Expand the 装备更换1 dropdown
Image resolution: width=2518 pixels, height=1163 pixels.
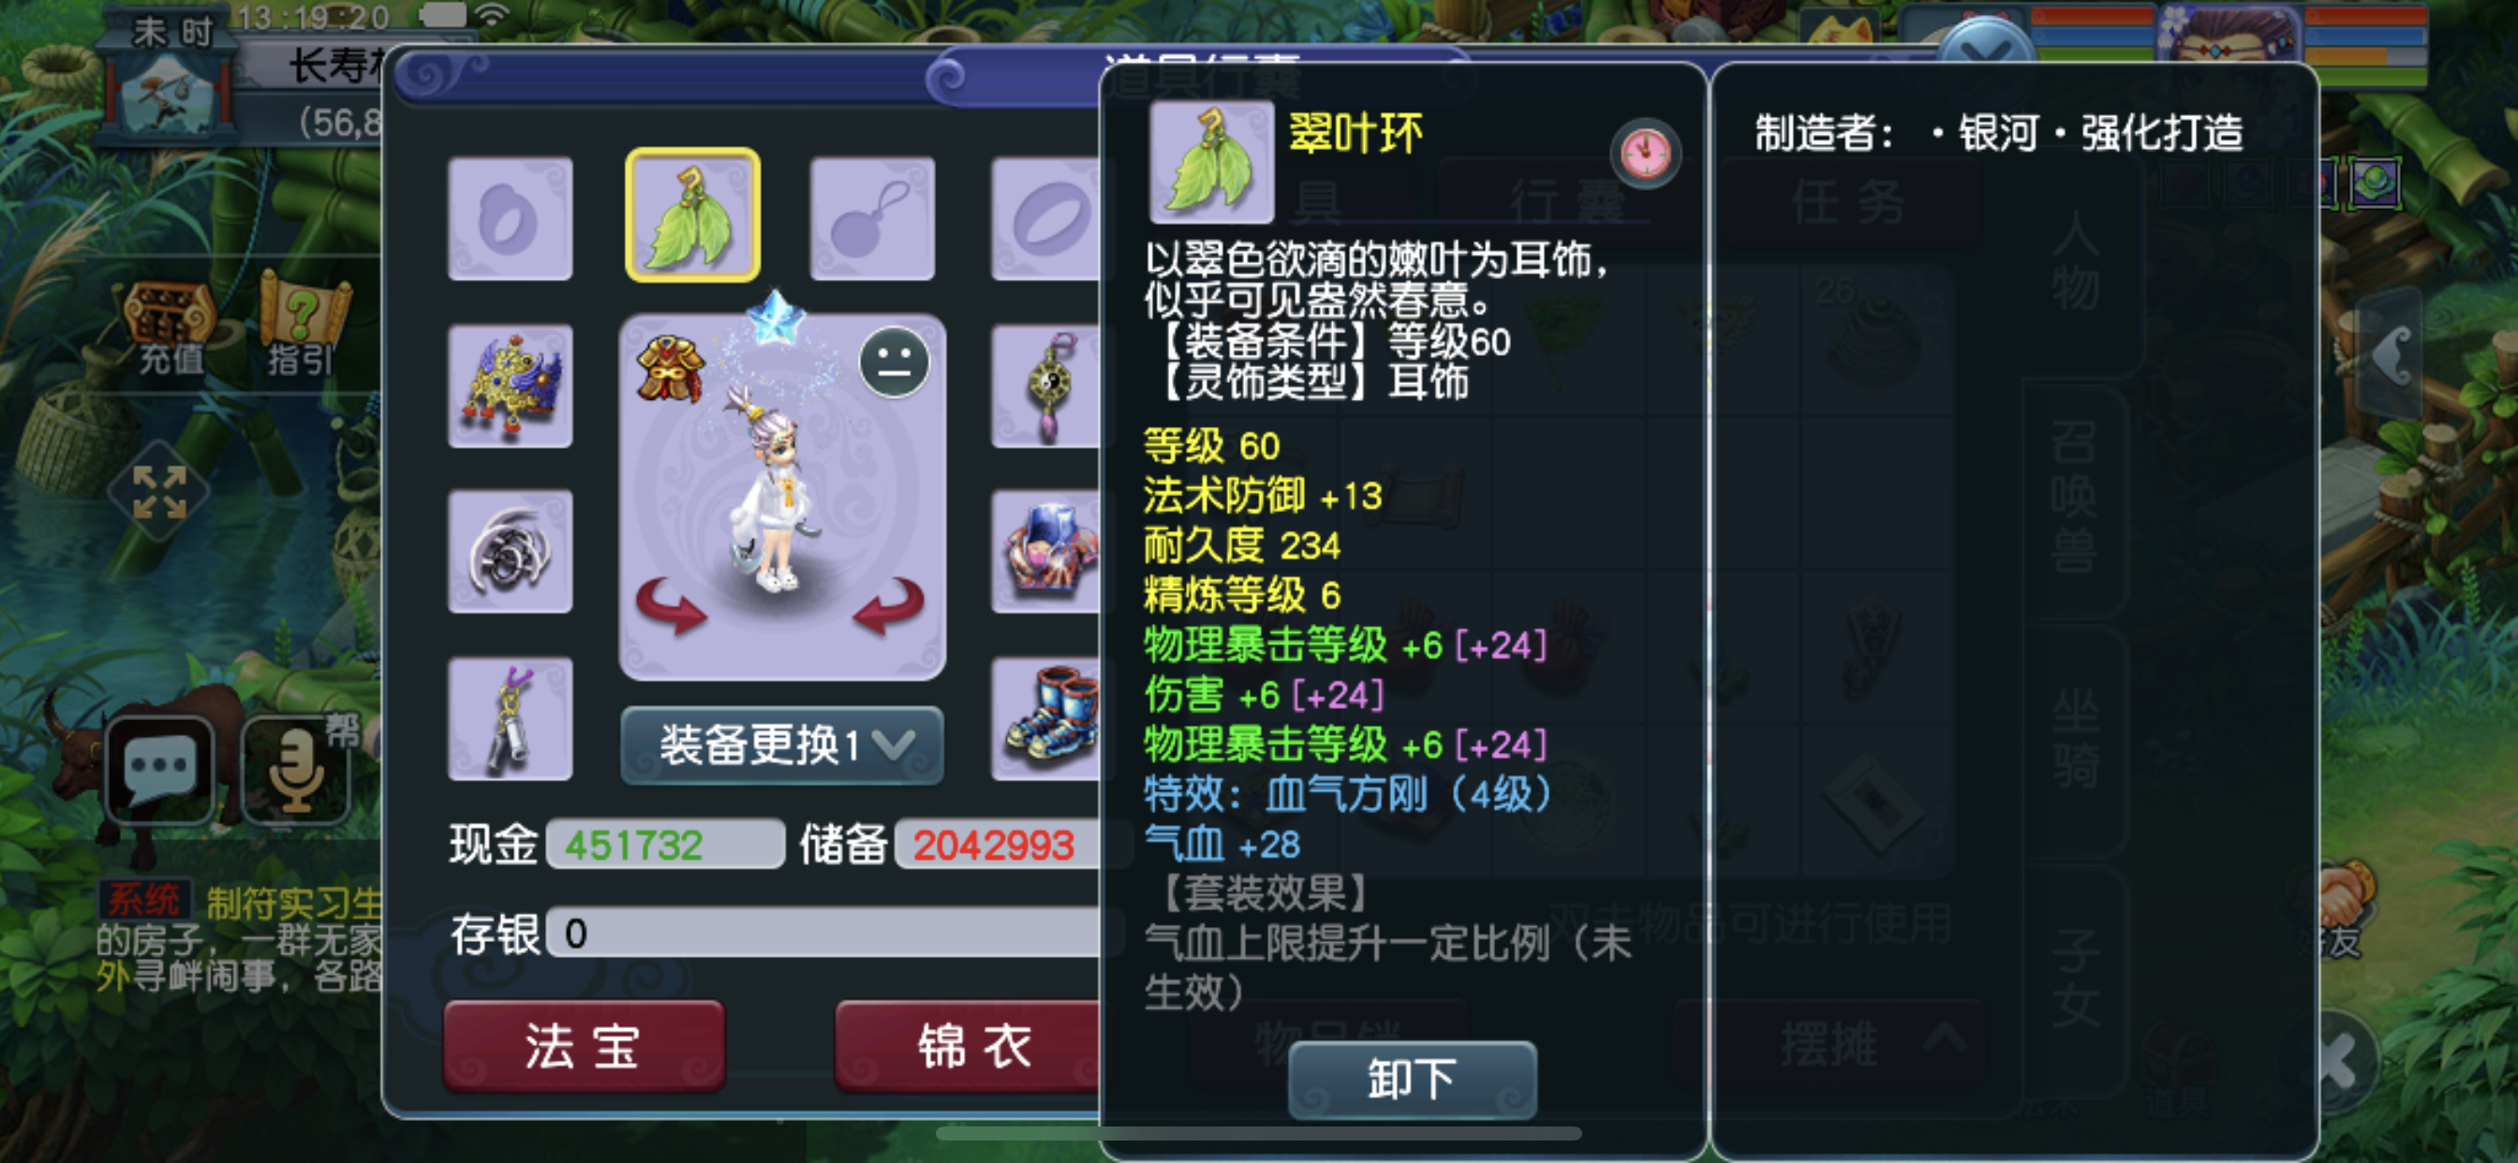click(x=782, y=744)
